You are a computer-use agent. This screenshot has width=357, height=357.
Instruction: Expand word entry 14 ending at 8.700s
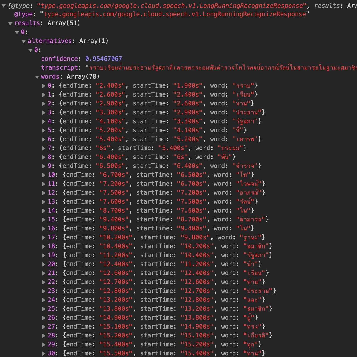44,211
